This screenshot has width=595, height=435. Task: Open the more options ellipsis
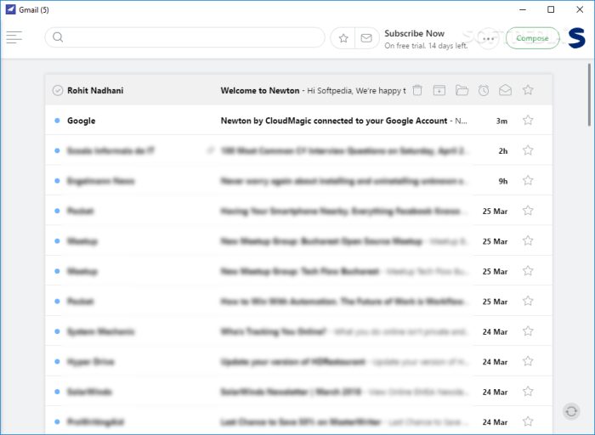[x=489, y=38]
